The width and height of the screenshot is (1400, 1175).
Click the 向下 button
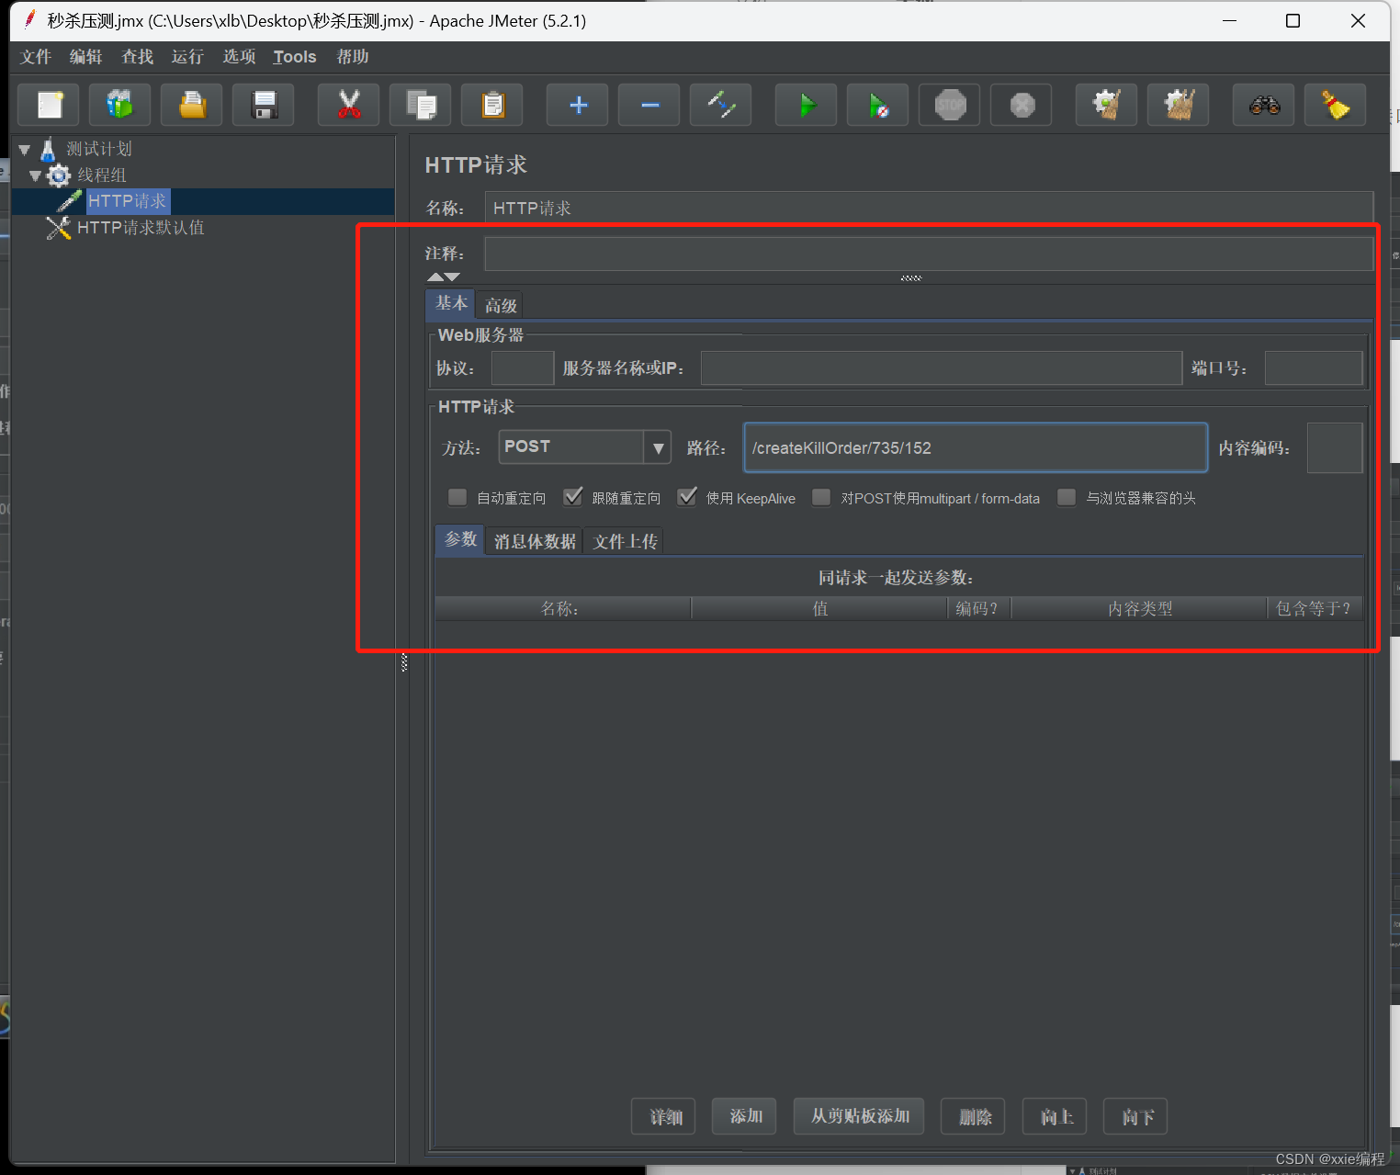[1137, 1116]
